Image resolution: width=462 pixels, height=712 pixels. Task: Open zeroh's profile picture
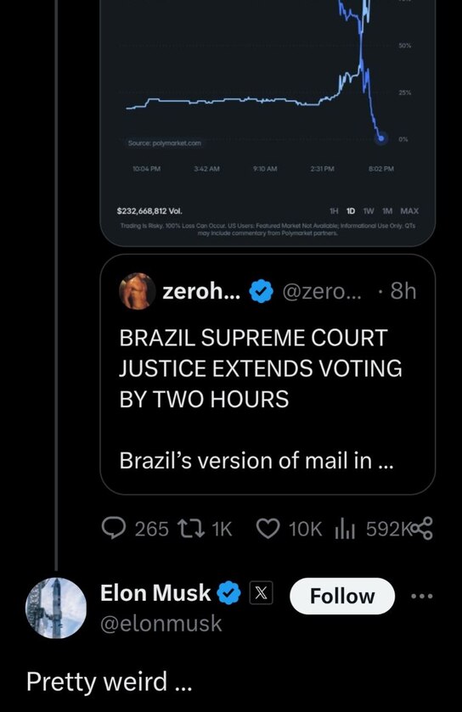coord(138,291)
